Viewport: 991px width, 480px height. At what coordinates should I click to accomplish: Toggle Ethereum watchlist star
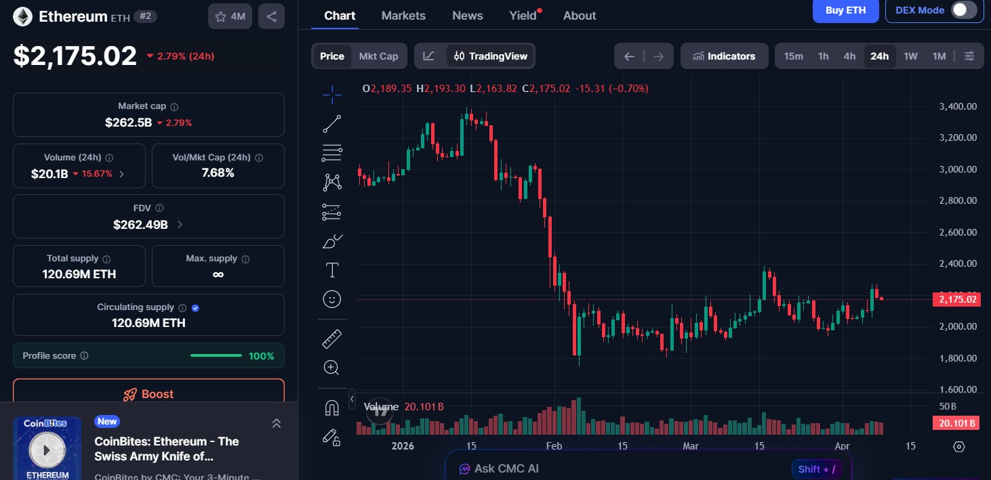220,16
